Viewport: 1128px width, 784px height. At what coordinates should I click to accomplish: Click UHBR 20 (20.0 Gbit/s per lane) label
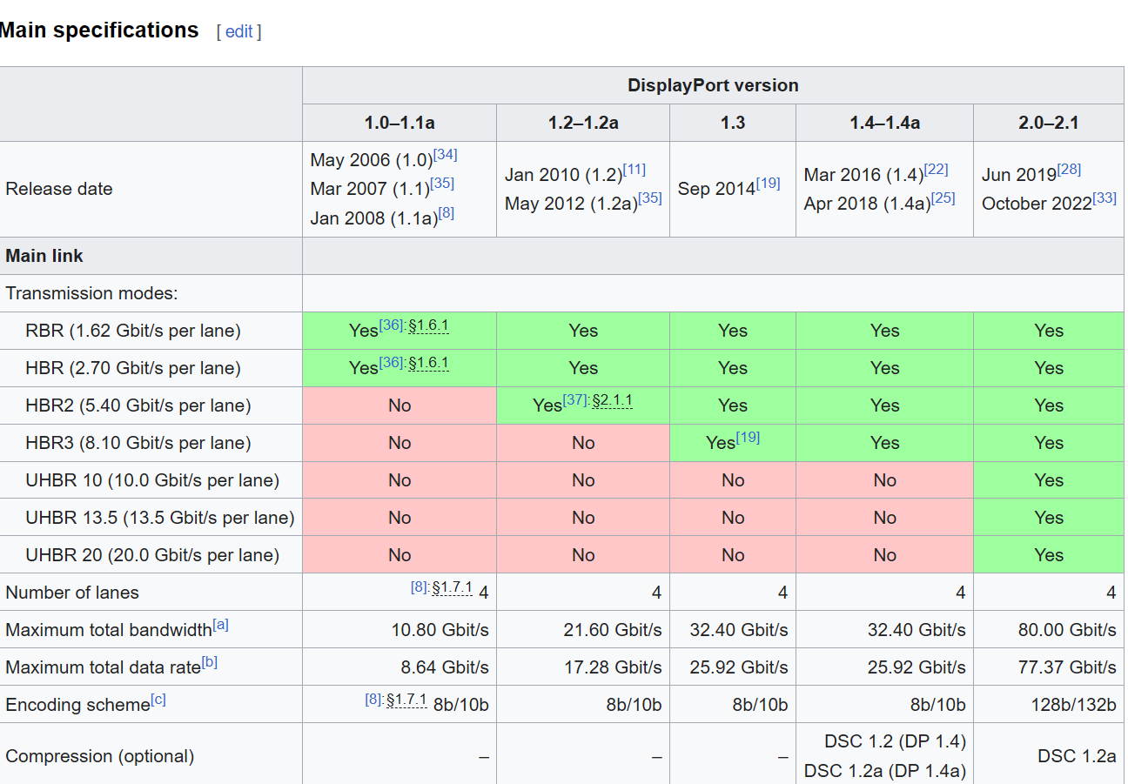(152, 555)
